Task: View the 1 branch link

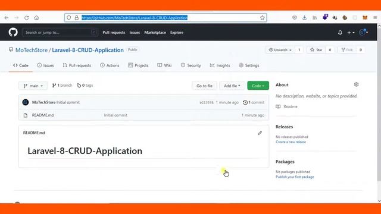Action: click(x=62, y=86)
